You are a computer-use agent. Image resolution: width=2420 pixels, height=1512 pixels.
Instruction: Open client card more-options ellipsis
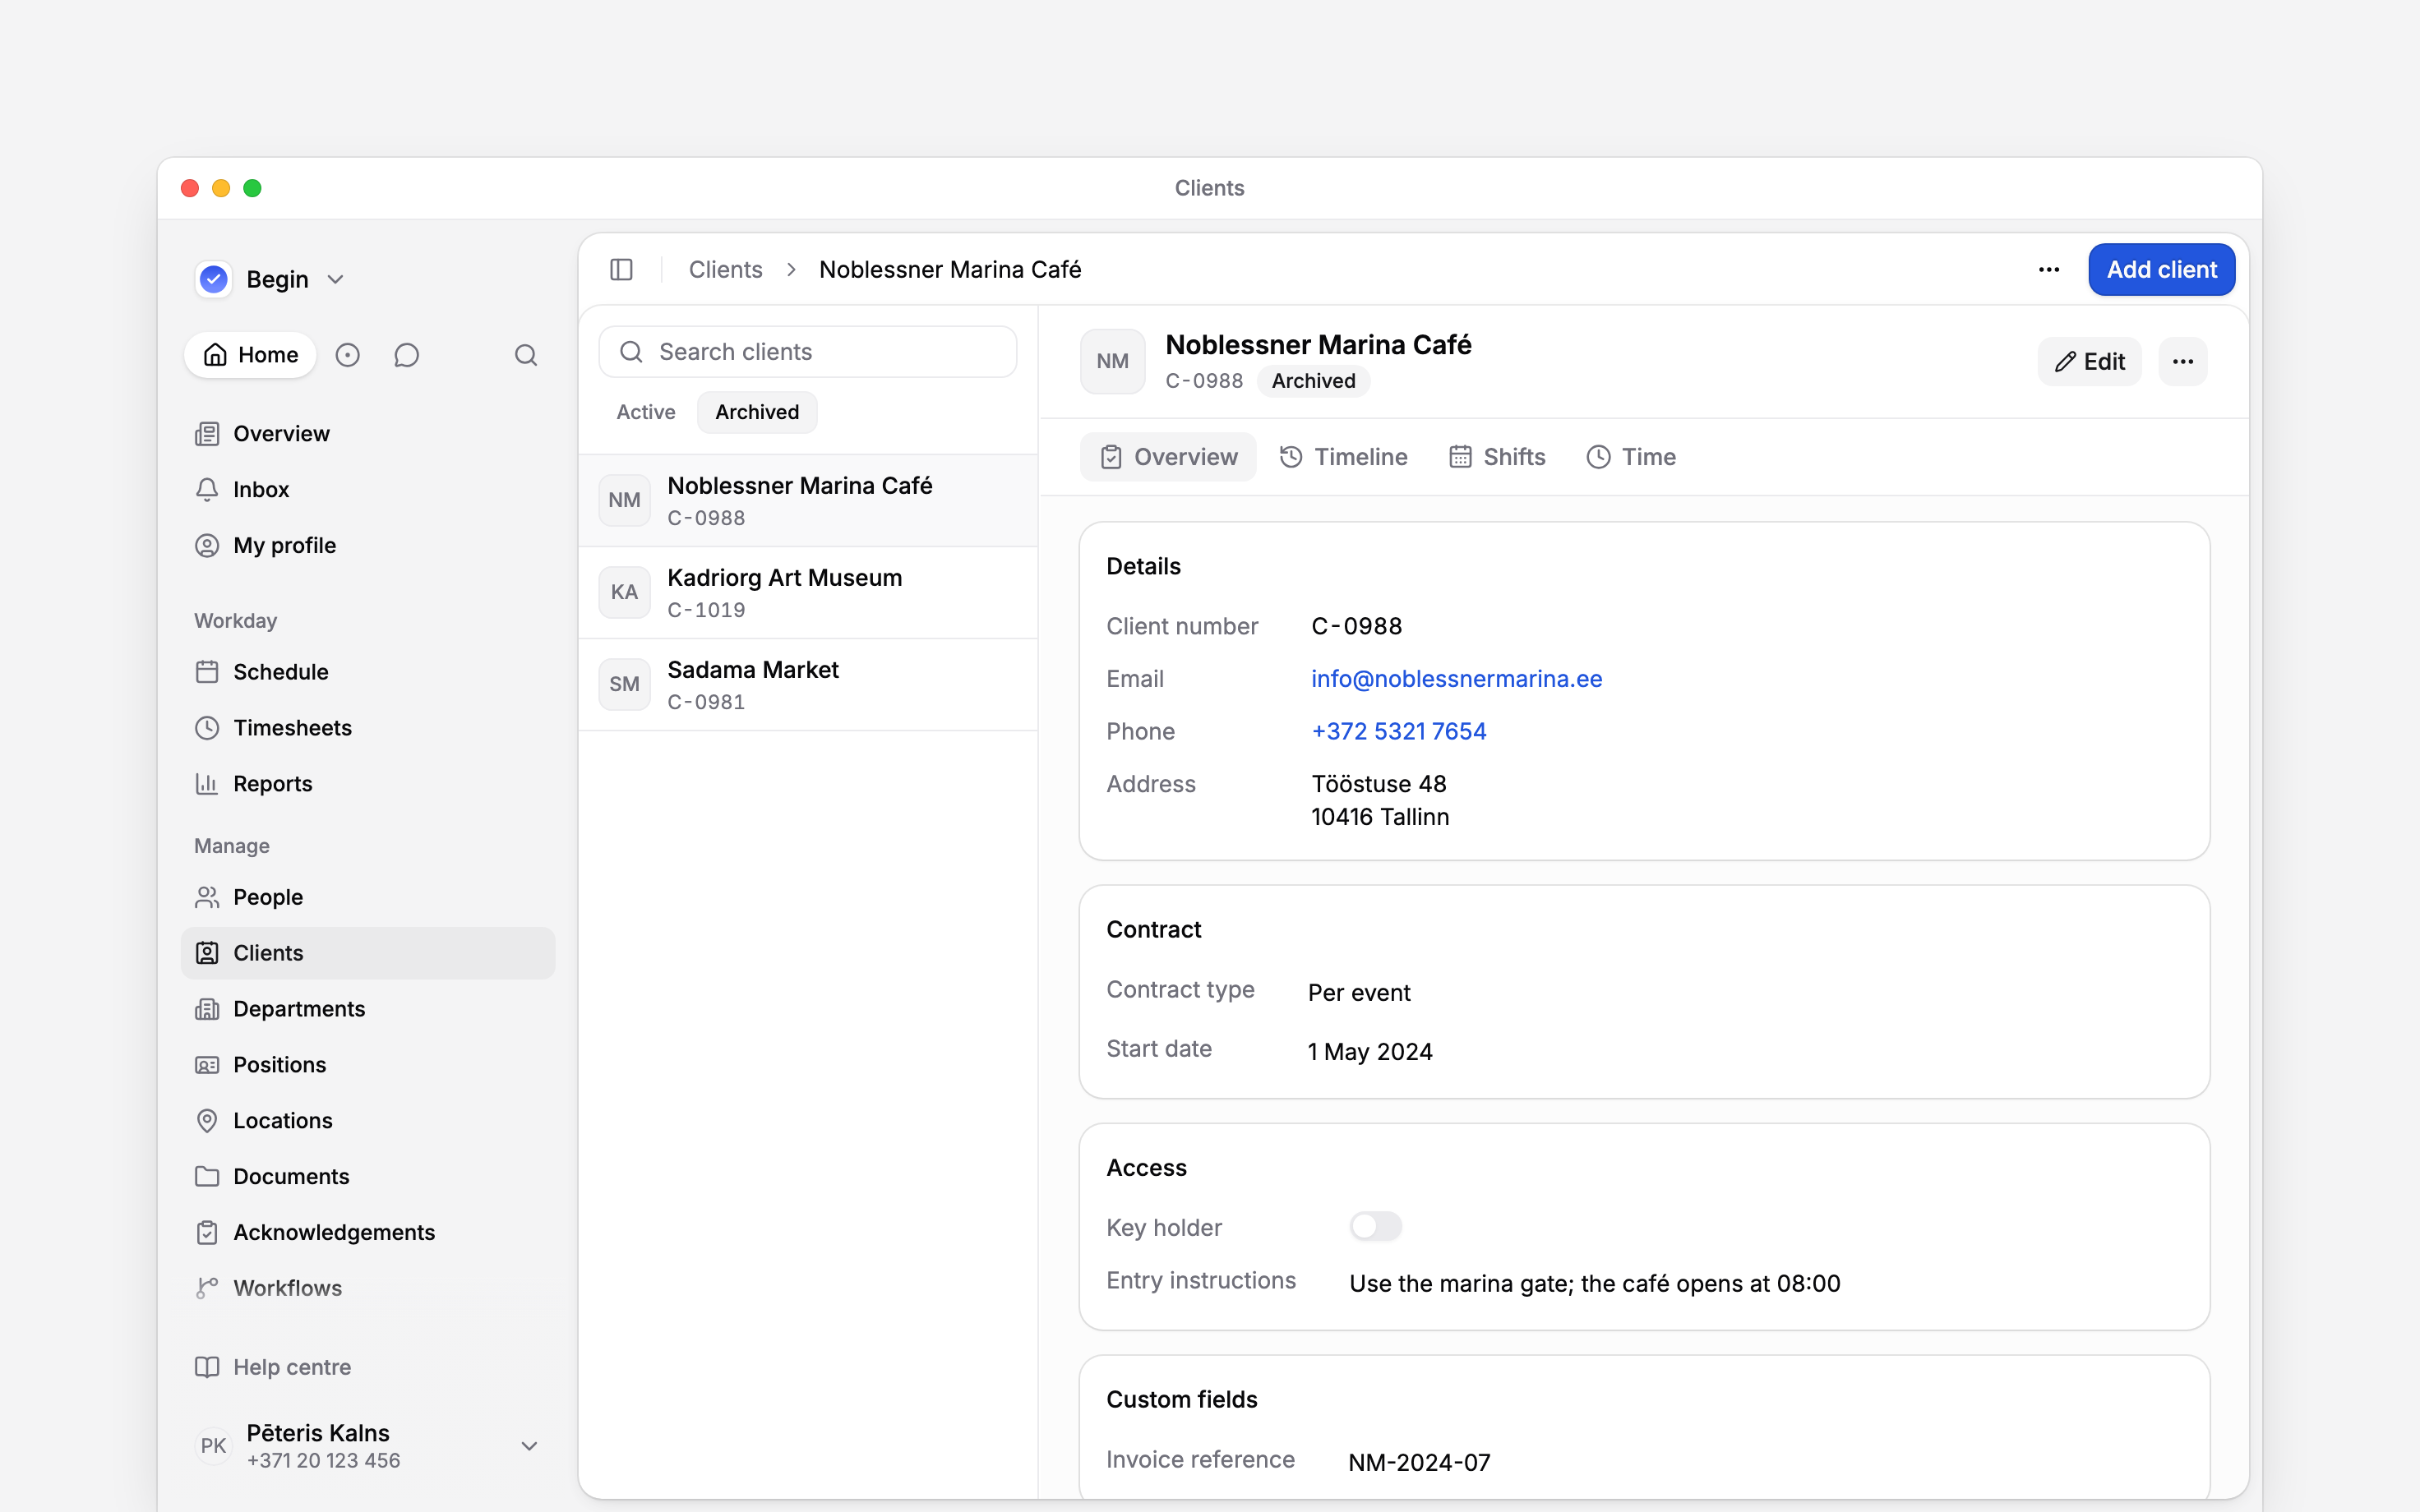(2183, 362)
